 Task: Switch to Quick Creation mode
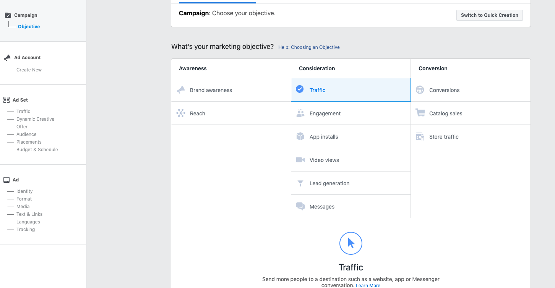pyautogui.click(x=489, y=15)
